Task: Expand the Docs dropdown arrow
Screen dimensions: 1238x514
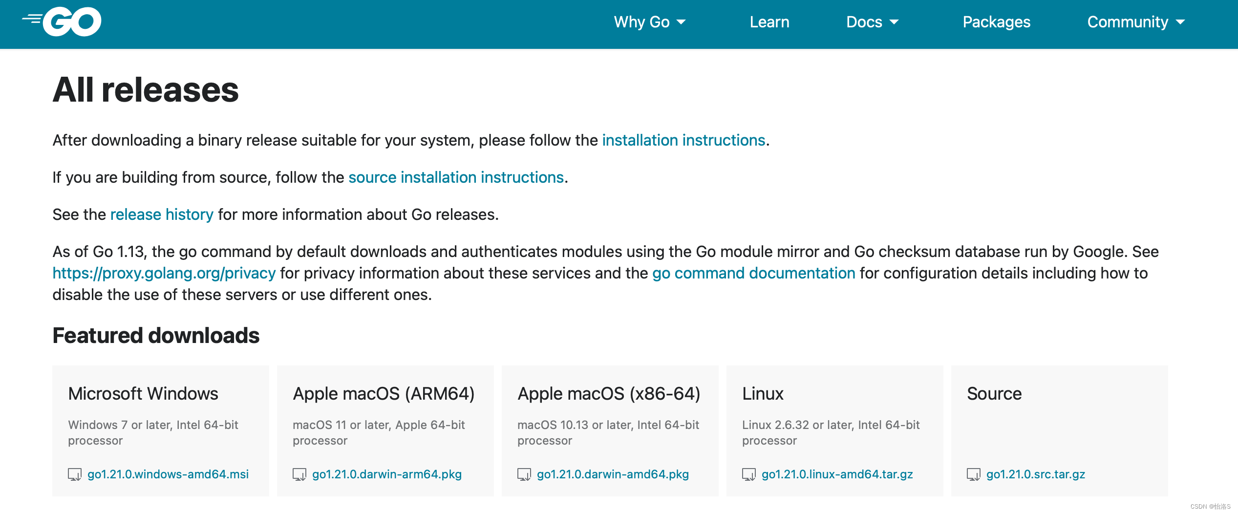Action: point(894,22)
